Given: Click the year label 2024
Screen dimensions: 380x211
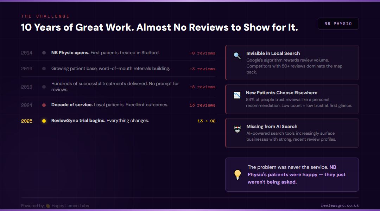Looking at the screenshot, I should pos(27,105).
